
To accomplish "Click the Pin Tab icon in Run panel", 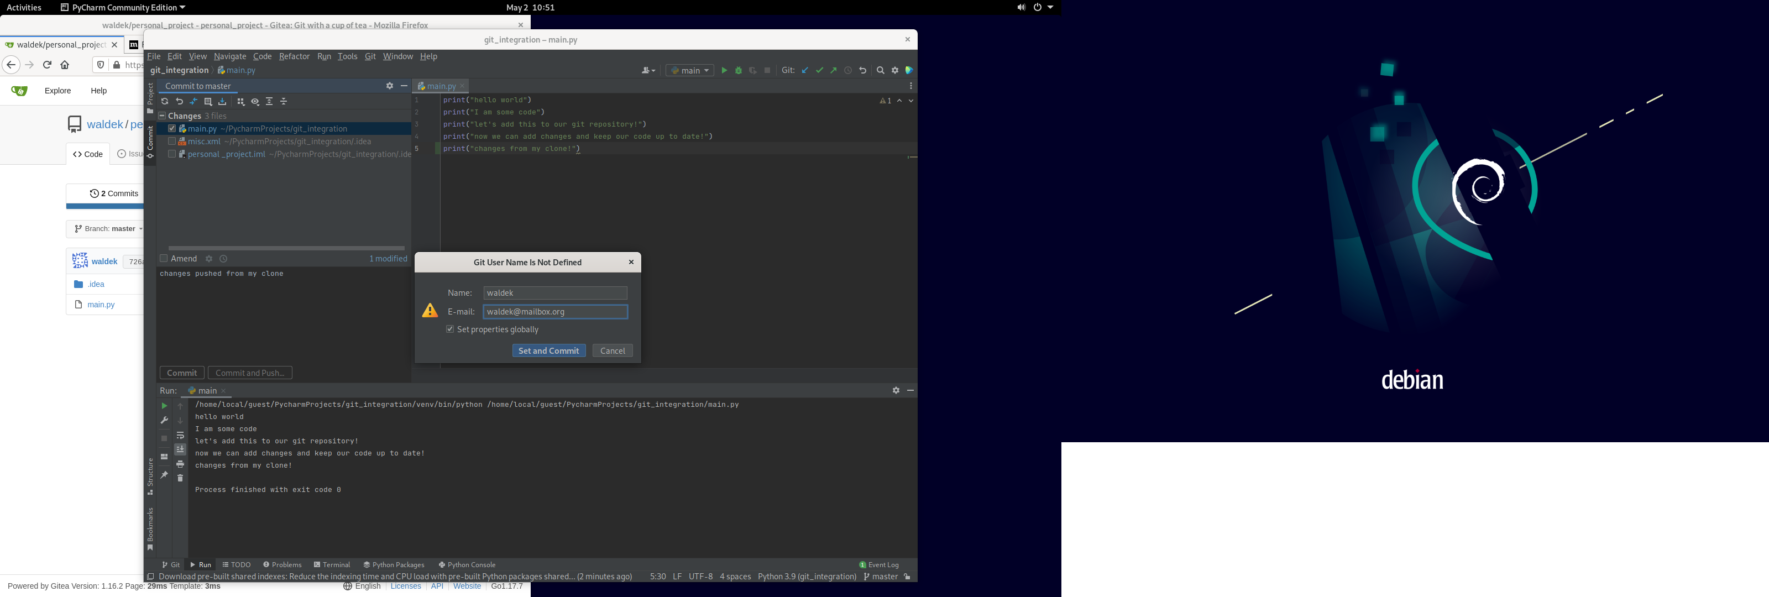I will [x=164, y=475].
